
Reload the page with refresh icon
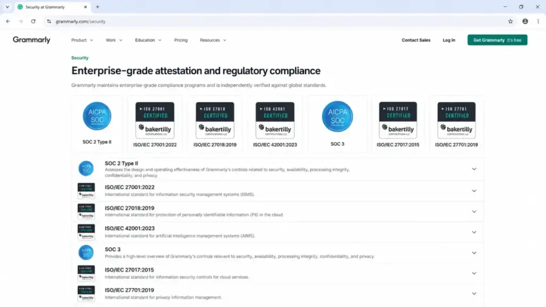(x=34, y=21)
